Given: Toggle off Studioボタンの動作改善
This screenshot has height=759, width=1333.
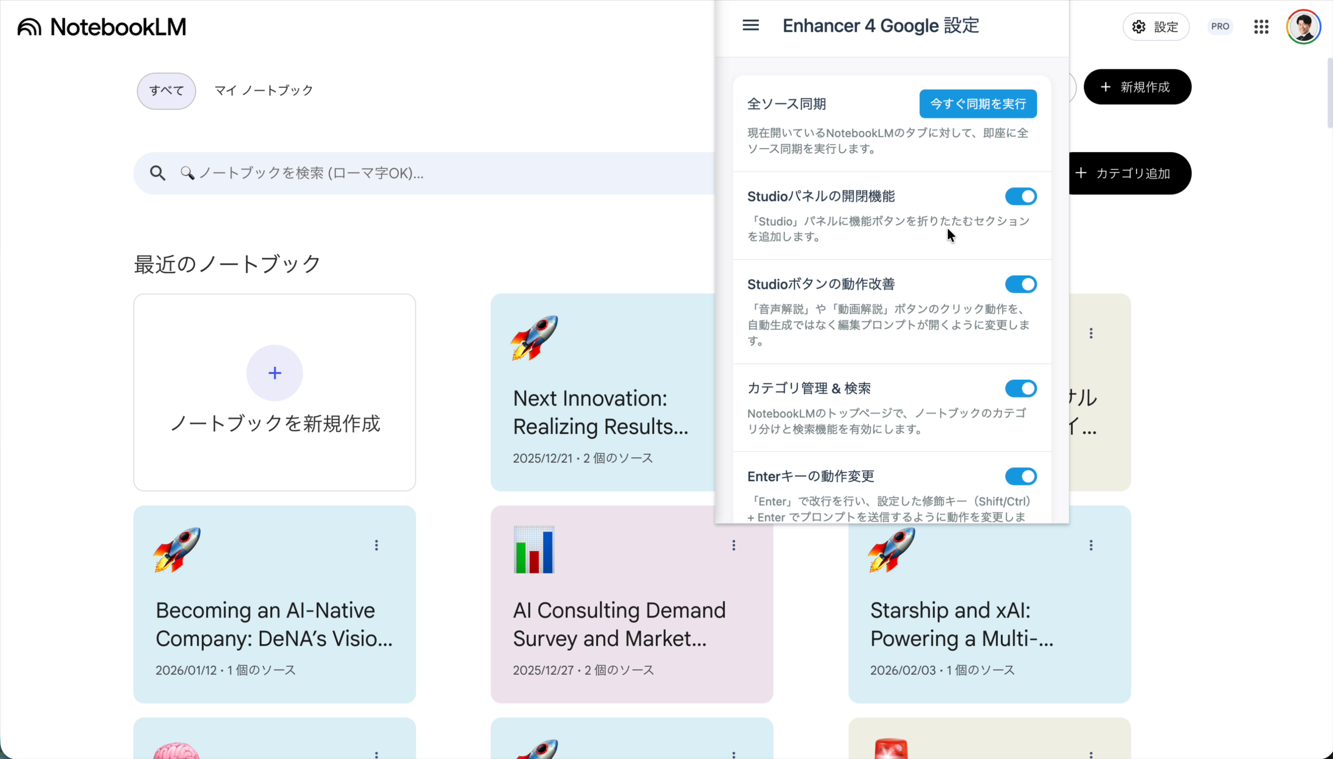Looking at the screenshot, I should [1020, 284].
